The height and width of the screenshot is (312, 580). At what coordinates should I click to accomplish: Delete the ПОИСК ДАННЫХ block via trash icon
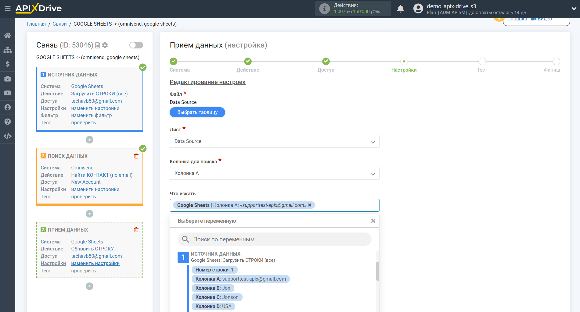[136, 156]
